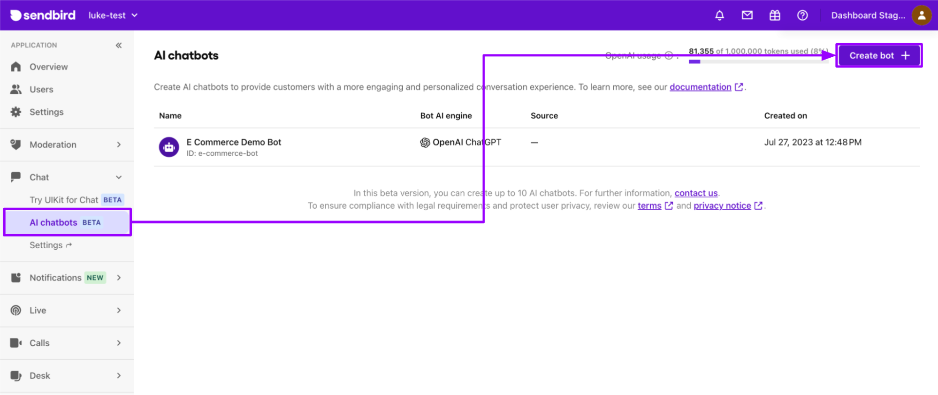Collapse the Chat section chevron
Image resolution: width=938 pixels, height=395 pixels.
pyautogui.click(x=119, y=177)
